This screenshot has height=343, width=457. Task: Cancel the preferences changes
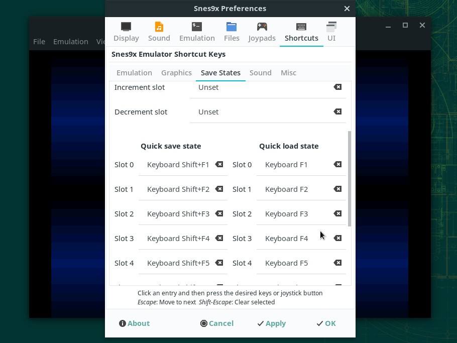217,323
